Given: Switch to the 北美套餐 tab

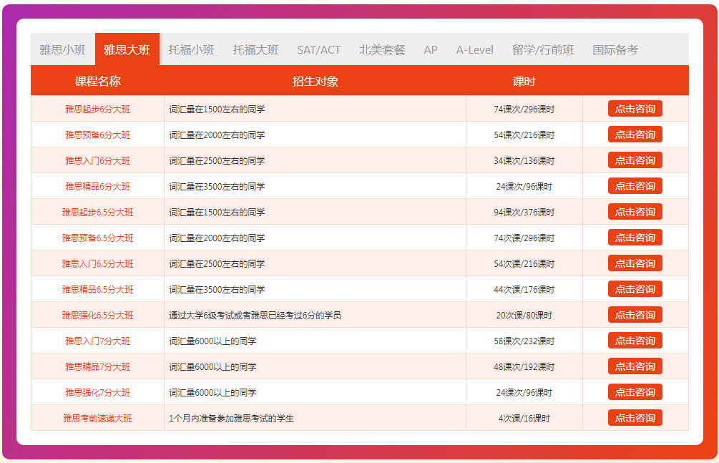Looking at the screenshot, I should [x=382, y=50].
